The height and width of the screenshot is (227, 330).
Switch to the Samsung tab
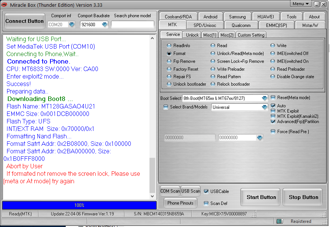coord(237,16)
